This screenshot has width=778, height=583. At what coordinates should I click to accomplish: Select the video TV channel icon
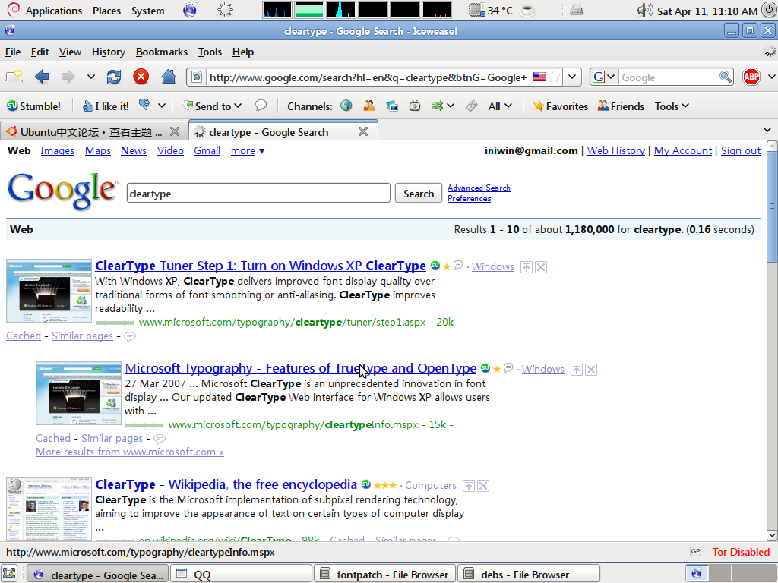click(x=415, y=106)
